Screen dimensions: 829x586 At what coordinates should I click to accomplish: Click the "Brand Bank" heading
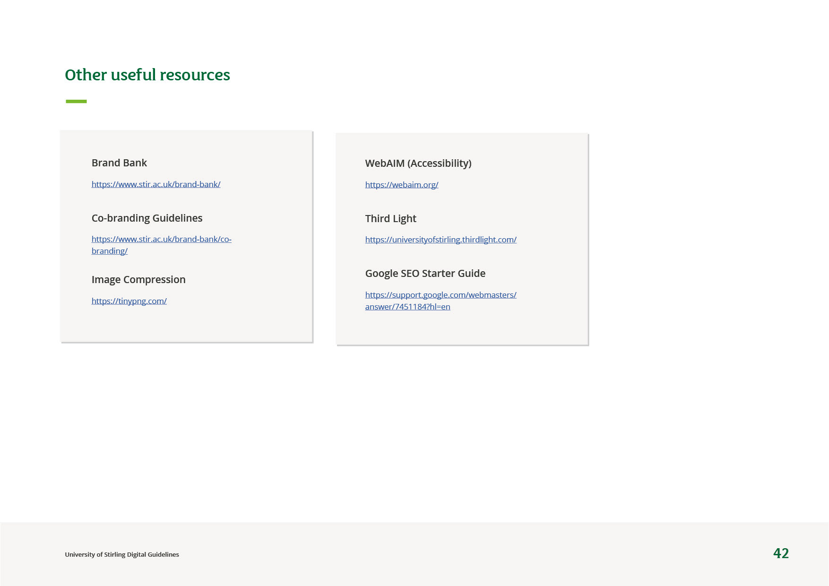point(119,163)
